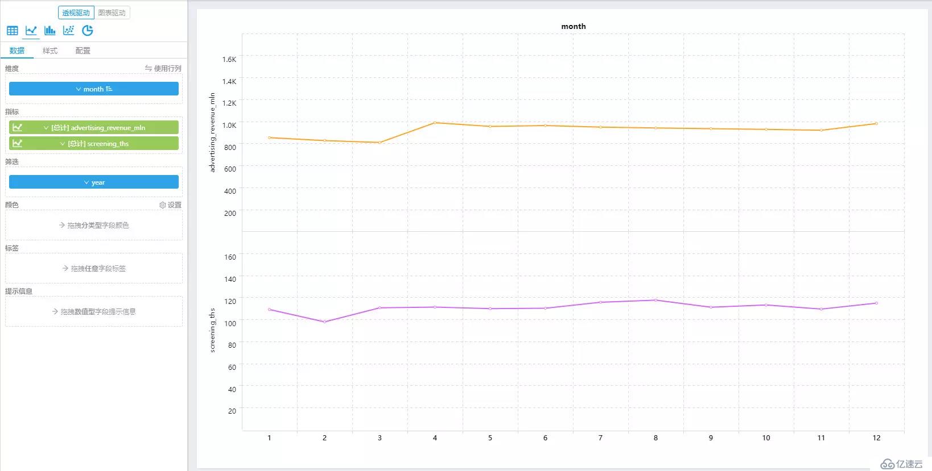
Task: Click 设置 color settings link
Action: tap(175, 205)
